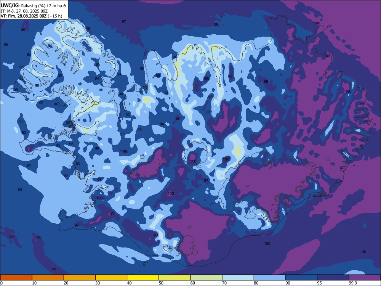381x286 pixels.
Task: Select the '20' tick label on the color scale
Action: (66, 283)
